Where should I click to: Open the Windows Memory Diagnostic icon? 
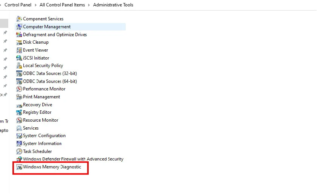point(19,167)
